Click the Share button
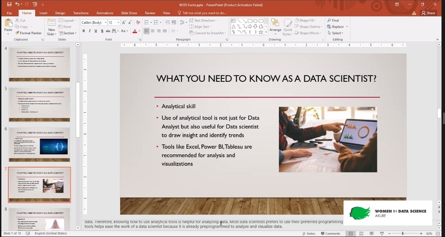 tap(428, 13)
